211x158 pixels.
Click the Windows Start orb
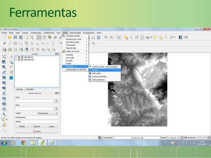click(x=4, y=143)
